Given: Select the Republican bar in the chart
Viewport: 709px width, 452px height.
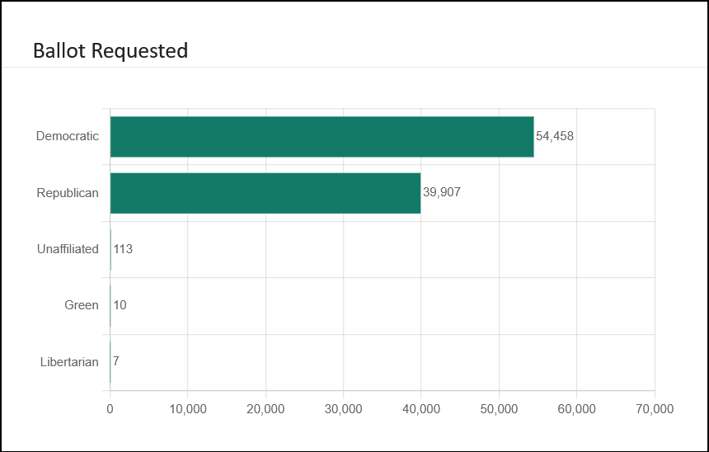Looking at the screenshot, I should coord(265,193).
